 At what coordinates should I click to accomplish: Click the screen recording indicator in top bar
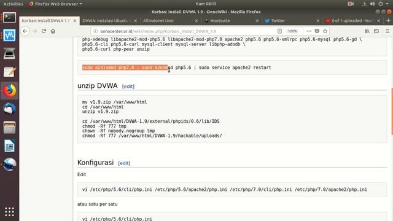[351, 4]
